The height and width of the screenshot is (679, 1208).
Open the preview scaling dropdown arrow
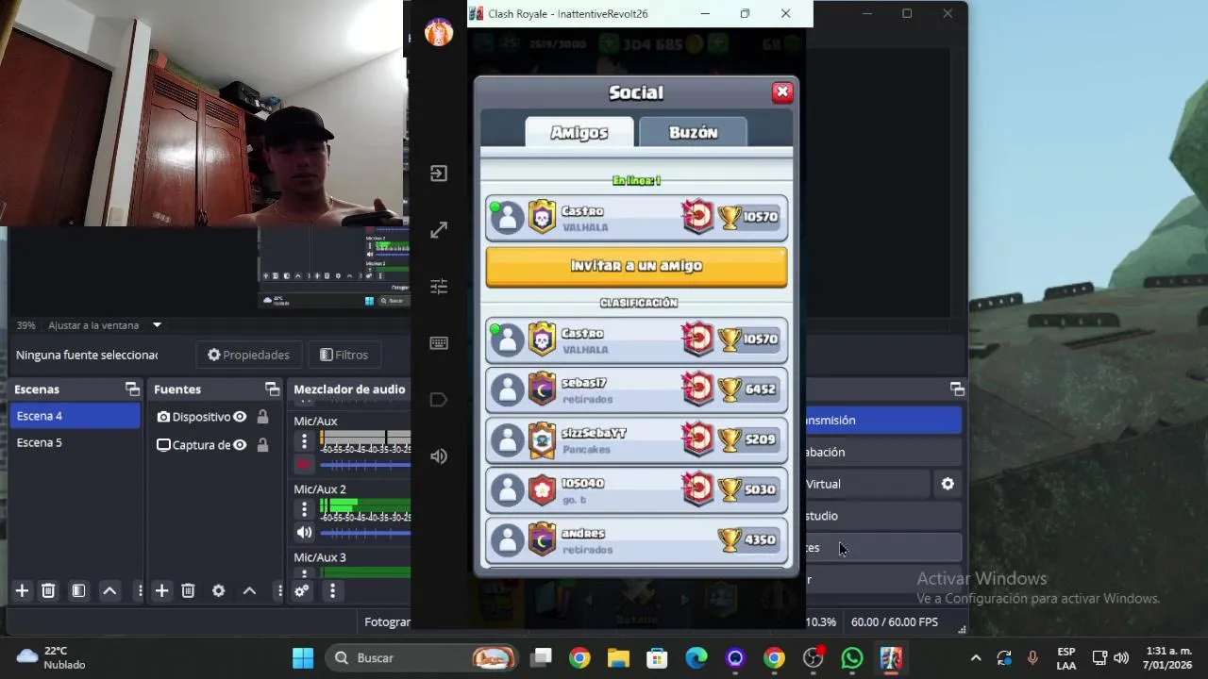tap(157, 325)
